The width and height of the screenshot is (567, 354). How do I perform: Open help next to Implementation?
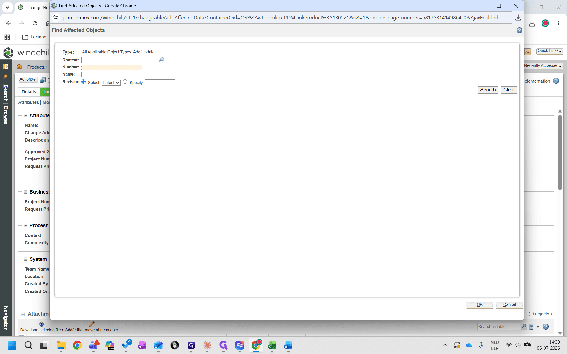(556, 81)
